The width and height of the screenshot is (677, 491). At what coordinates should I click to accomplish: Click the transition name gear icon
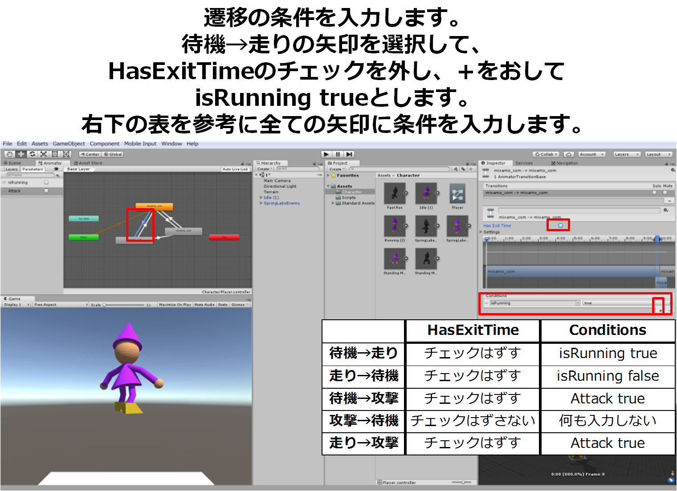(666, 210)
